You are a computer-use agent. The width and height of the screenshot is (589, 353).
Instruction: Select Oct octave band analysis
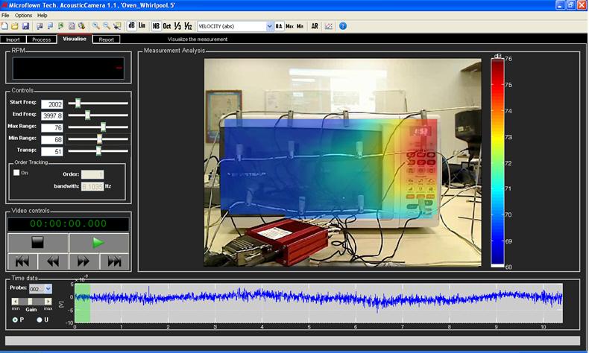coord(167,26)
